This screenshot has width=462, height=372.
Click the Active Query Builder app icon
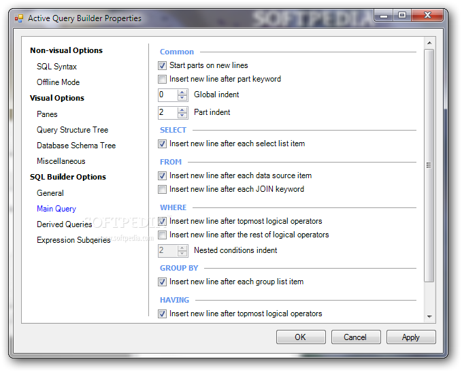(19, 18)
